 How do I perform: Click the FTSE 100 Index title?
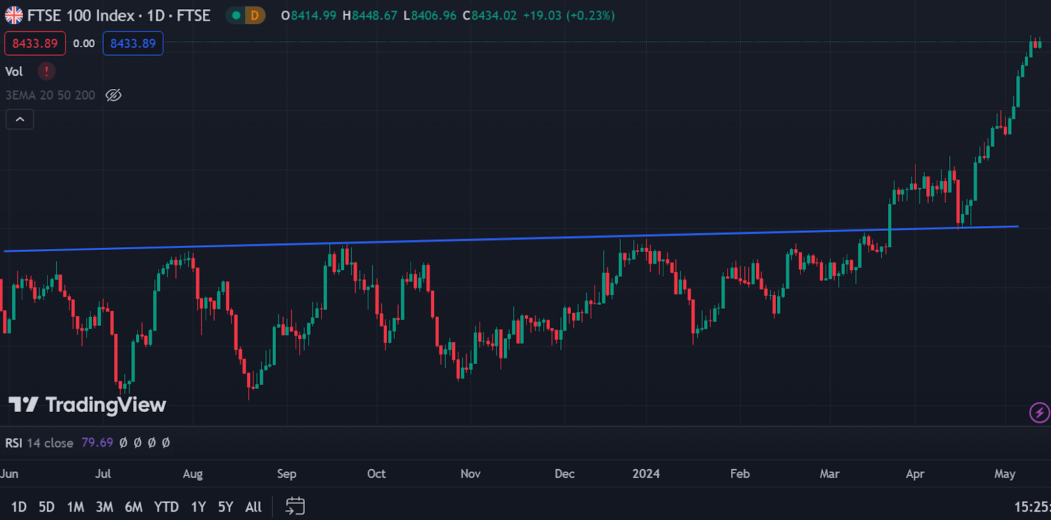pos(81,15)
